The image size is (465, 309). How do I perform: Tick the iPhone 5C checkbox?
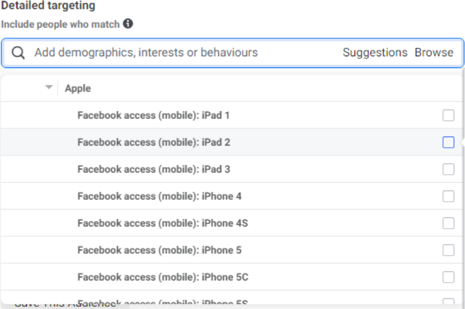[448, 277]
